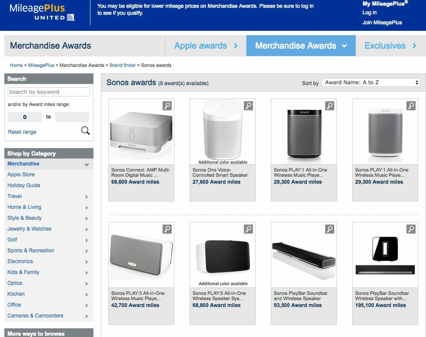
Task: Open the Electronics category link
Action: point(20,261)
